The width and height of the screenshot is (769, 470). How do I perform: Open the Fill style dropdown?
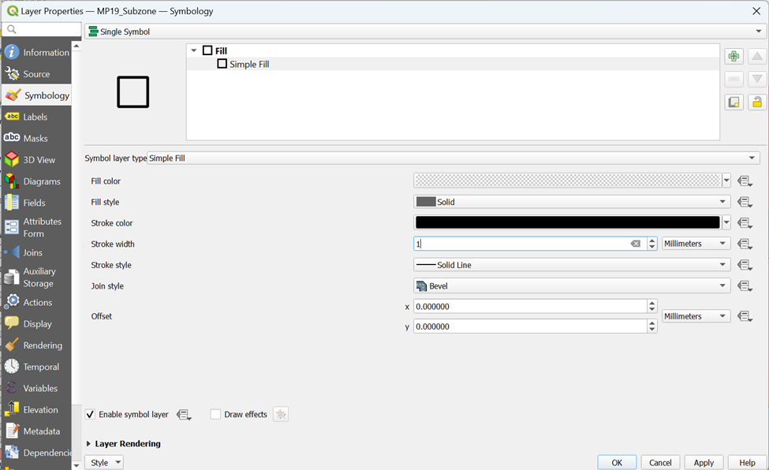click(571, 202)
